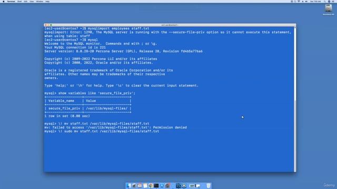The image size is (337, 189).
Task: Open the Window menu
Action: coord(39,1)
